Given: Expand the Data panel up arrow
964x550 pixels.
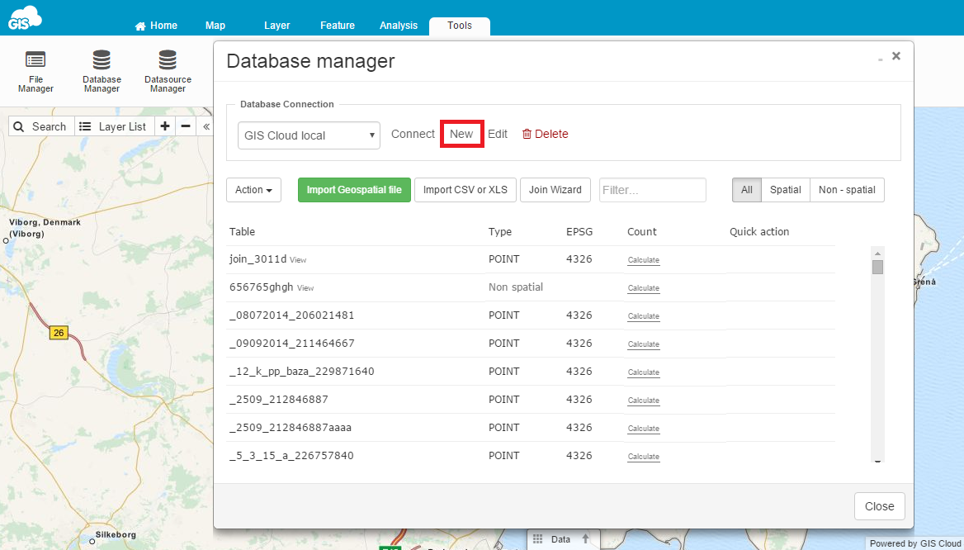Looking at the screenshot, I should (x=585, y=539).
